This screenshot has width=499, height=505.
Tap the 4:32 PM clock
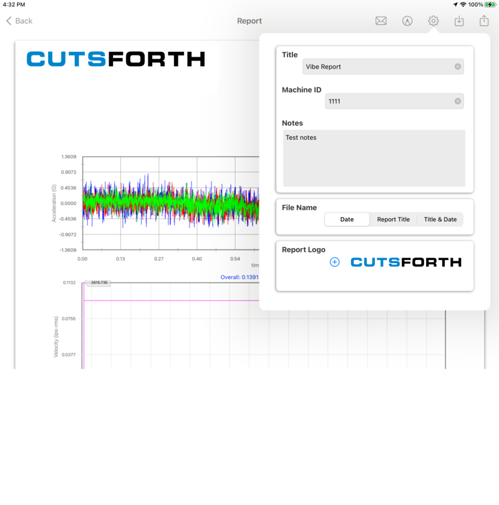pos(14,4)
